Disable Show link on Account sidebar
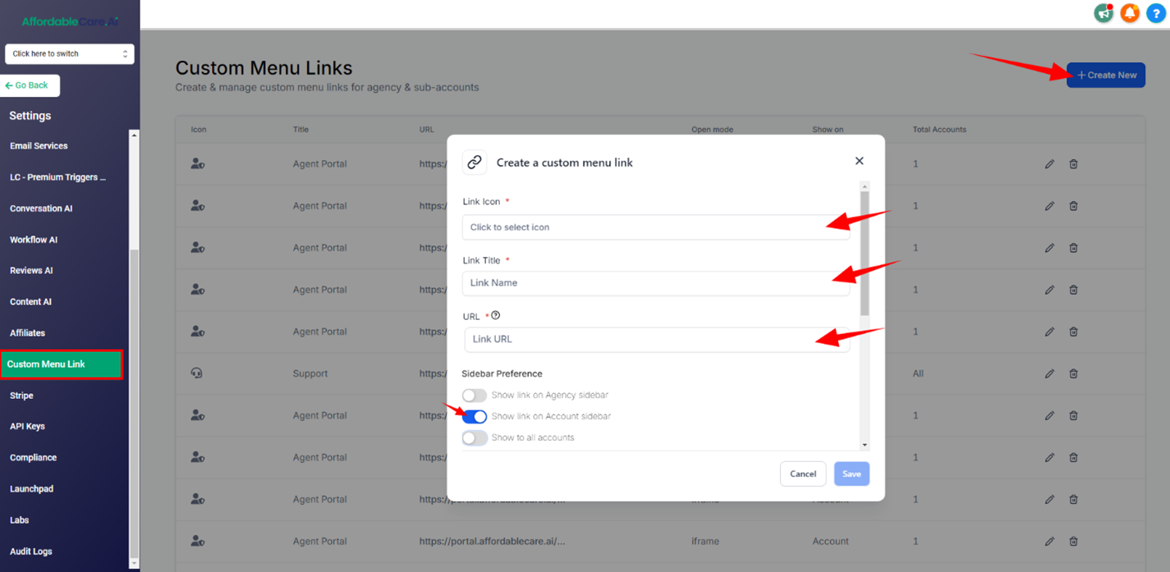Image resolution: width=1170 pixels, height=572 pixels. pos(475,417)
